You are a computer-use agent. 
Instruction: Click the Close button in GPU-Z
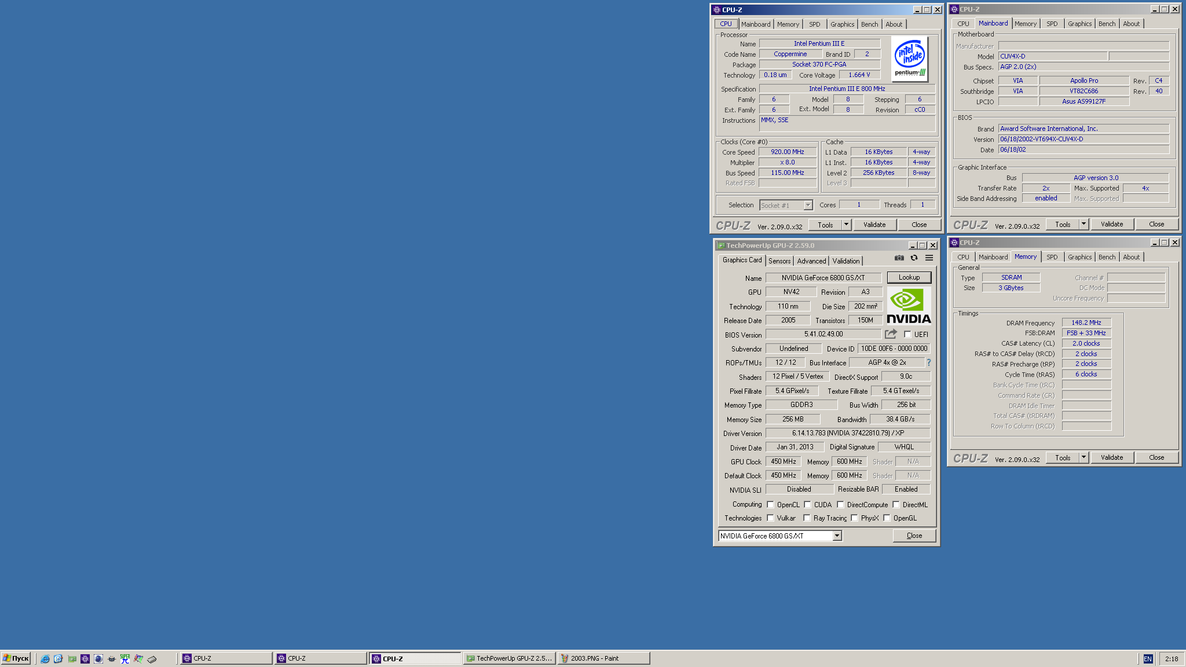click(x=914, y=536)
